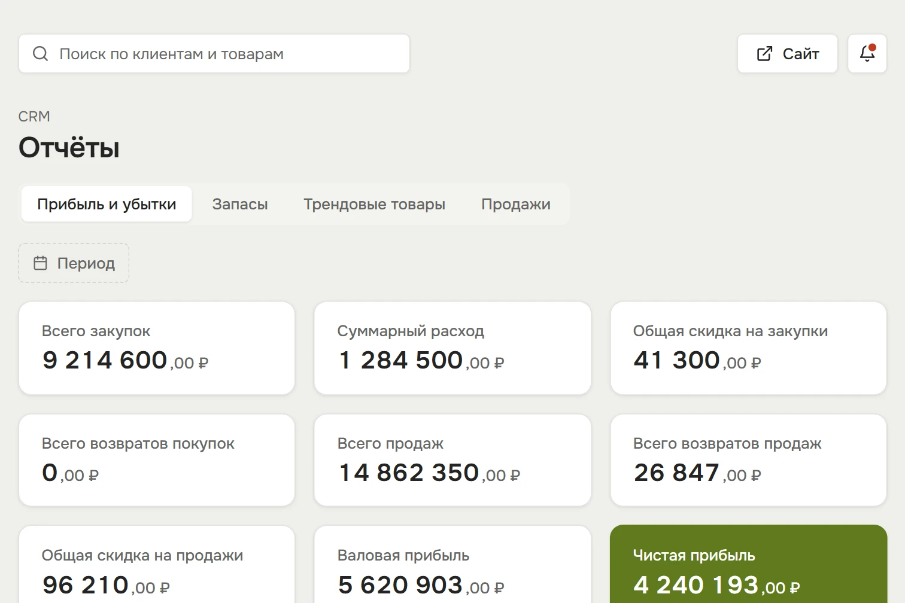This screenshot has height=603, width=905.
Task: Click the CRM breadcrumb label
Action: pyautogui.click(x=34, y=117)
